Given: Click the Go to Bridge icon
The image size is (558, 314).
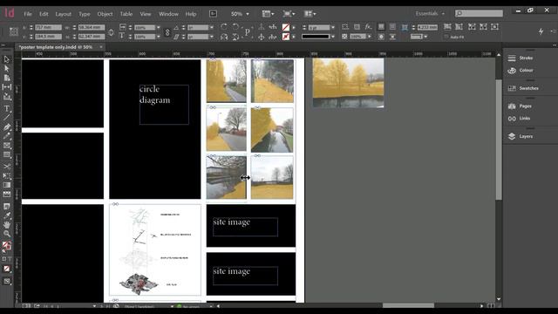Looking at the screenshot, I should [213, 14].
